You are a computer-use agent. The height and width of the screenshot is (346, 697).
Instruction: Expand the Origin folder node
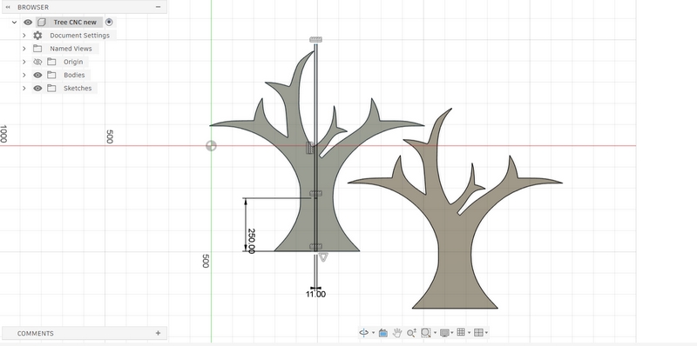pyautogui.click(x=24, y=62)
